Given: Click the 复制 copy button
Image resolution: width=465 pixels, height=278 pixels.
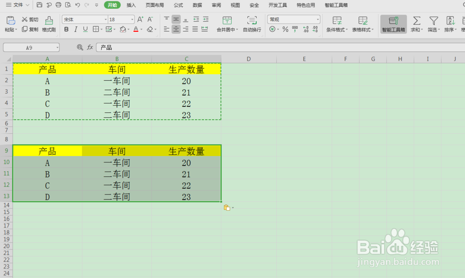Looking at the screenshot, I should (x=30, y=29).
